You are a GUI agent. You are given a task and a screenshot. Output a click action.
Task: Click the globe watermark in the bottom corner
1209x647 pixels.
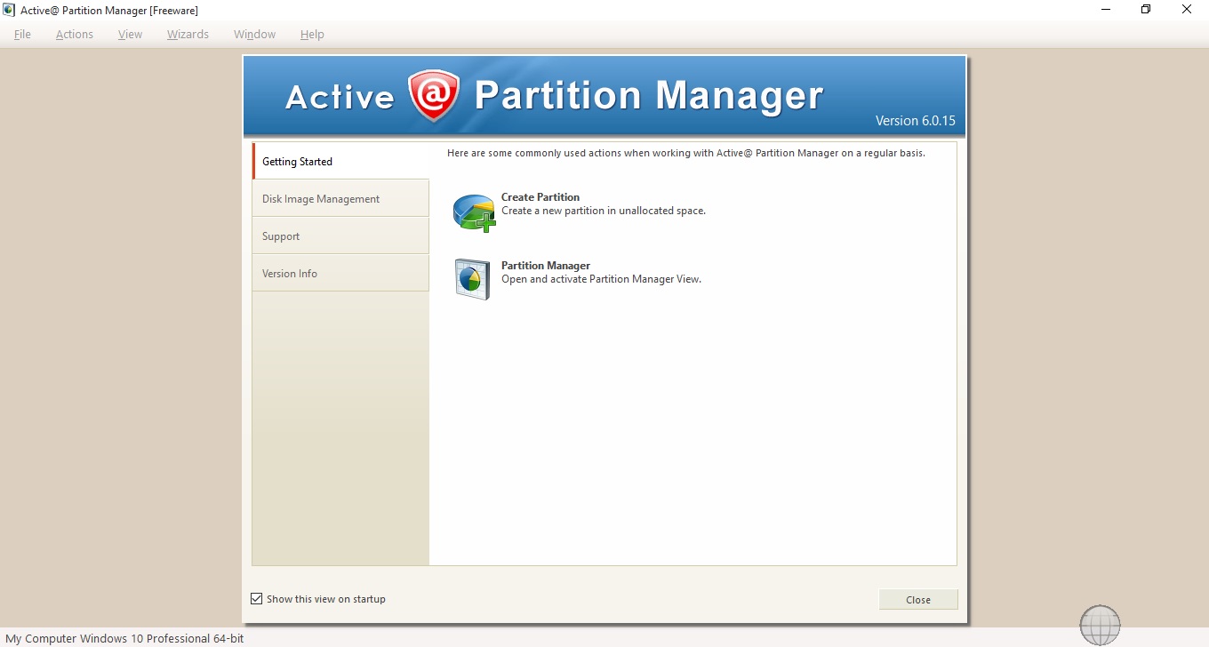click(1100, 625)
